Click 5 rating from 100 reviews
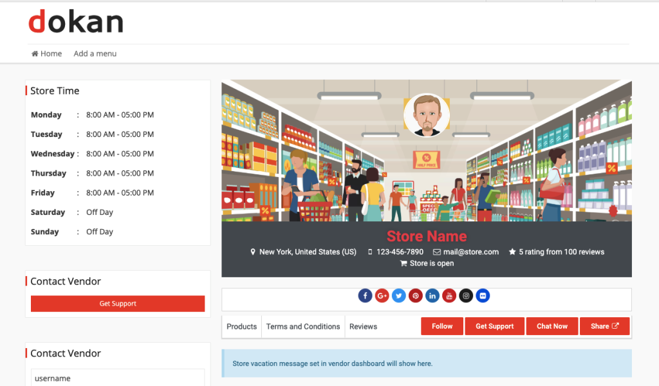Image resolution: width=659 pixels, height=386 pixels. coord(561,252)
